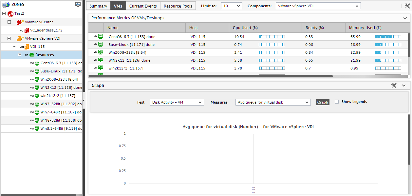Click the VDI_115 host icon
The width and height of the screenshot is (412, 196).
(27, 47)
